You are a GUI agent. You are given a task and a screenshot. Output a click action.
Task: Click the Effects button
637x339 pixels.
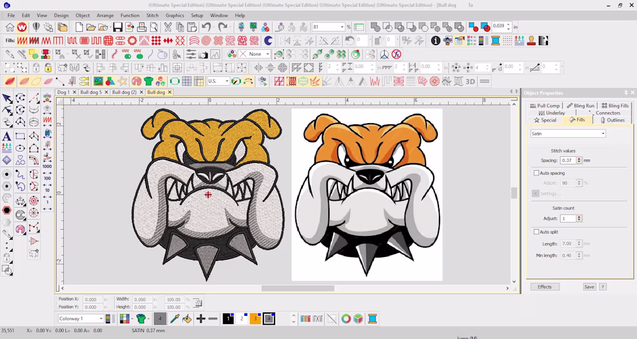pyautogui.click(x=545, y=286)
